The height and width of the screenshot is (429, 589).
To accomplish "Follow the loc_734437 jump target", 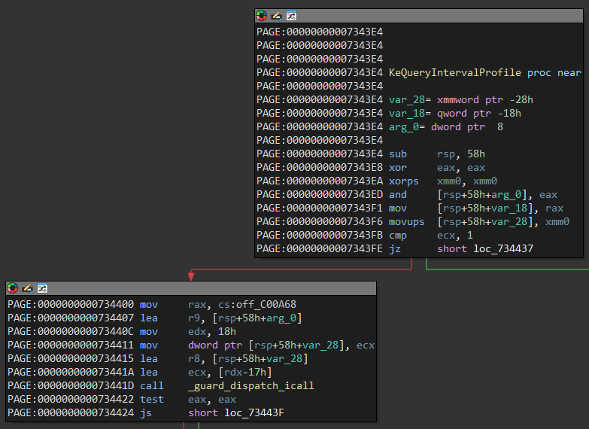I will point(503,248).
